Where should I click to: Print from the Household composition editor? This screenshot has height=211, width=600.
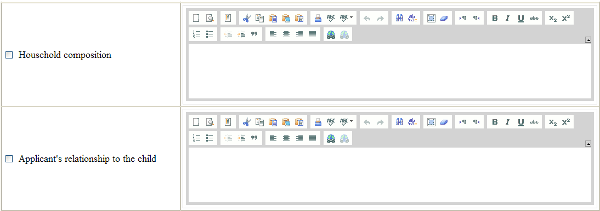318,18
